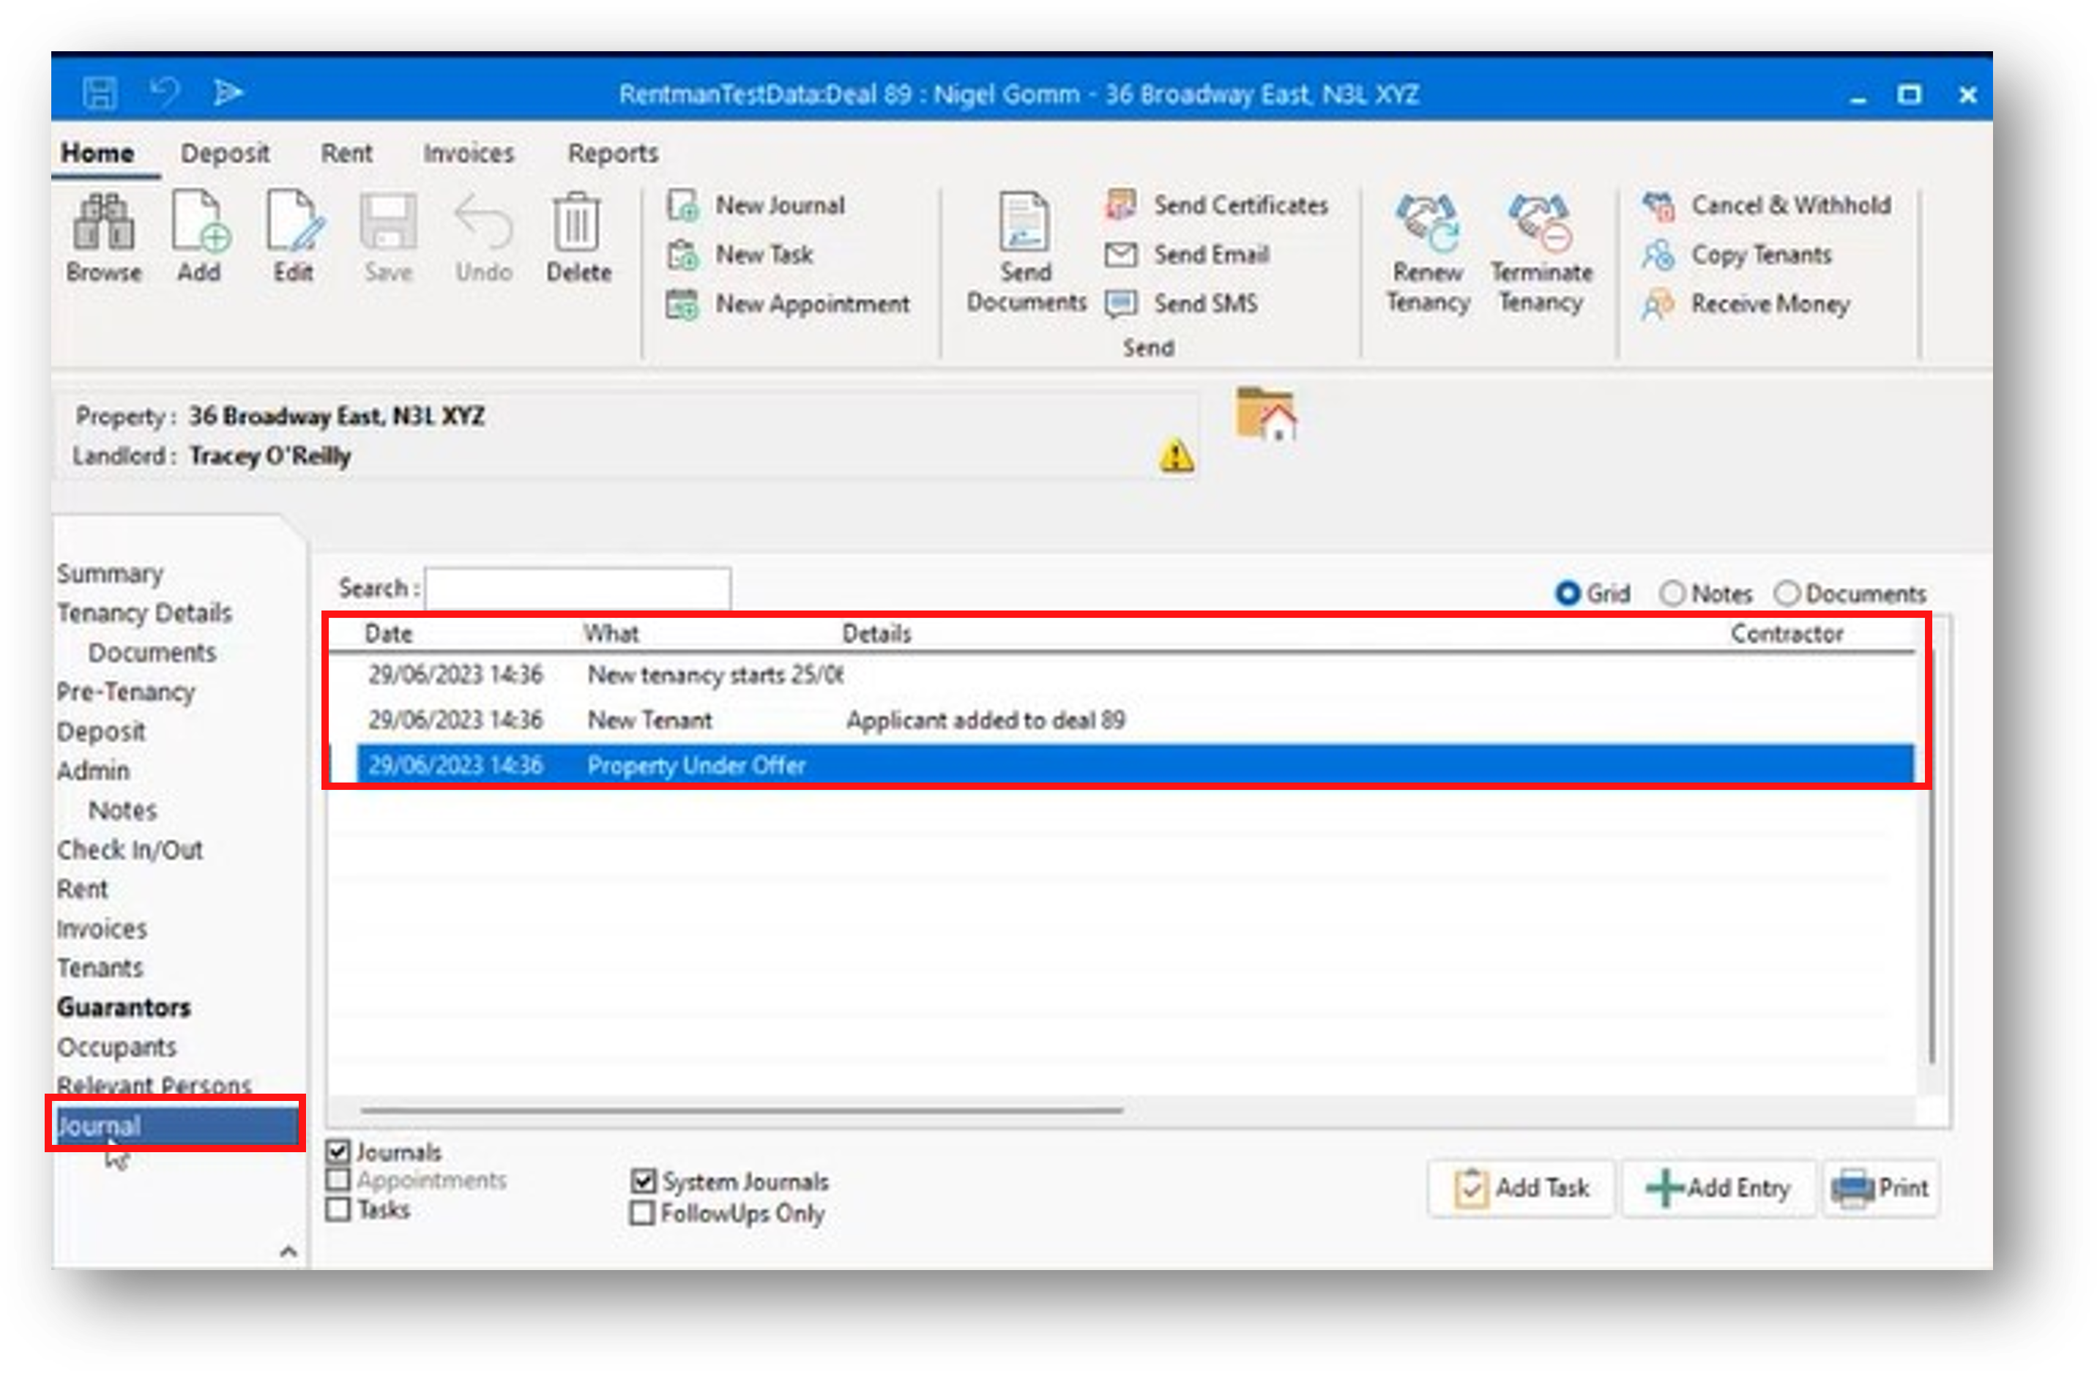Click the yellow warning triangle icon
Image resolution: width=2097 pixels, height=1374 pixels.
click(1176, 455)
